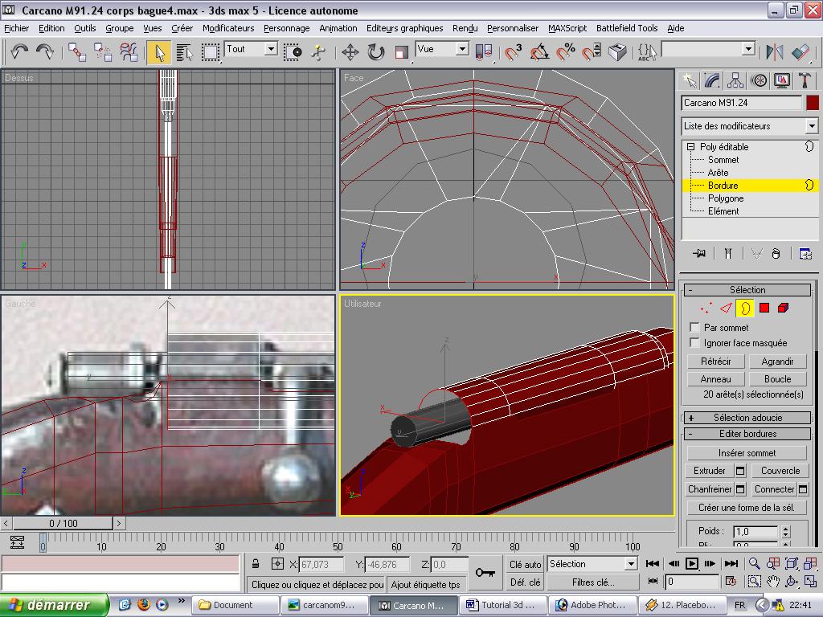Select Polygone sub-object level in stack
Viewport: 823px width, 617px height.
pos(726,198)
